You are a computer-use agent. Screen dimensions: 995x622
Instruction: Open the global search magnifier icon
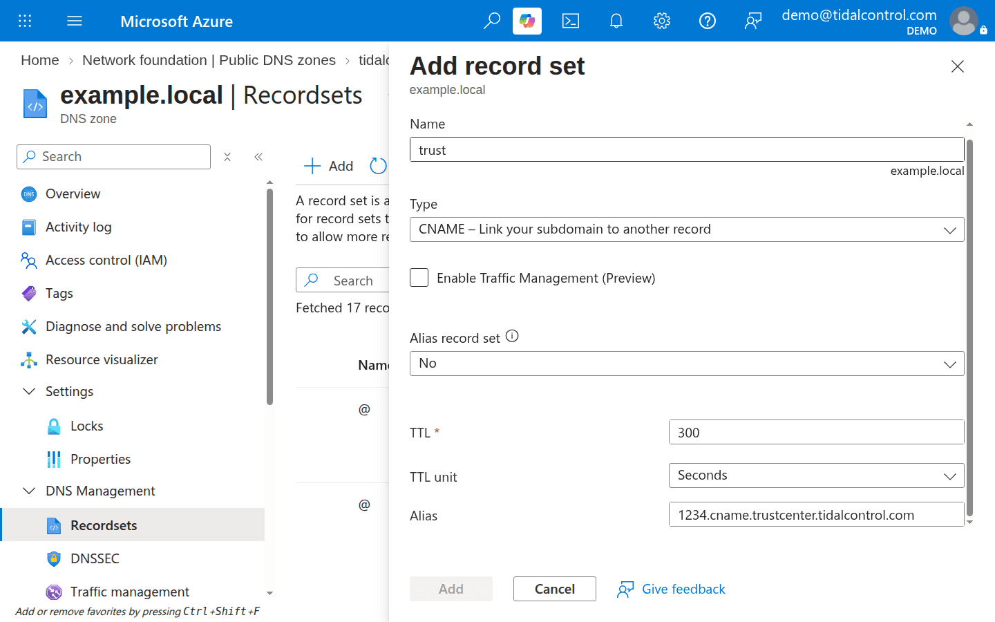491,21
